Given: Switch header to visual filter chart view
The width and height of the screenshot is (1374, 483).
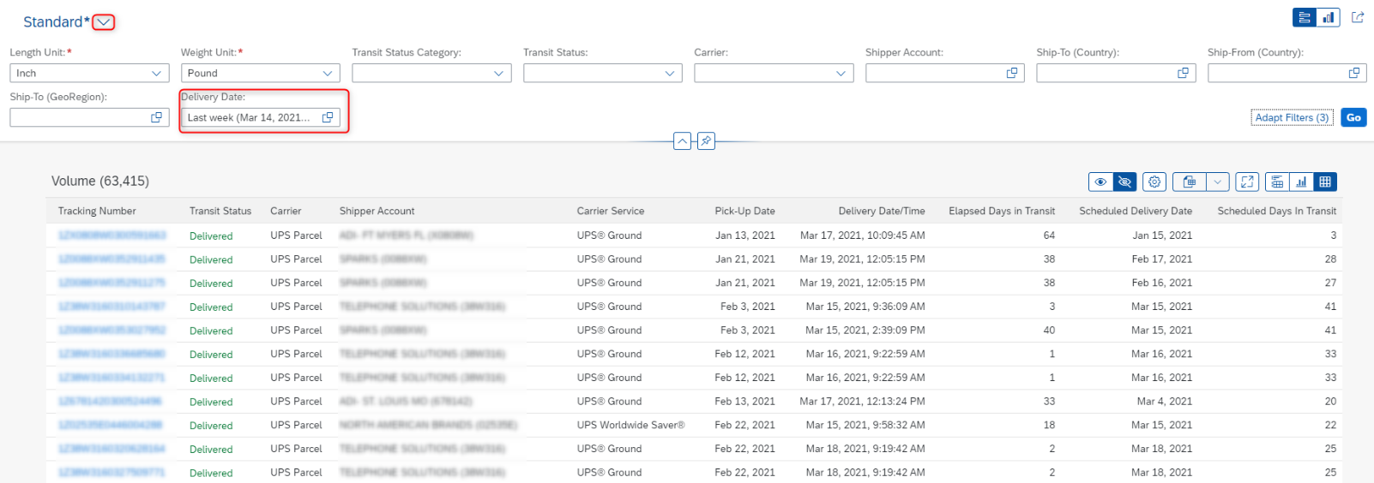Looking at the screenshot, I should coord(1329,17).
